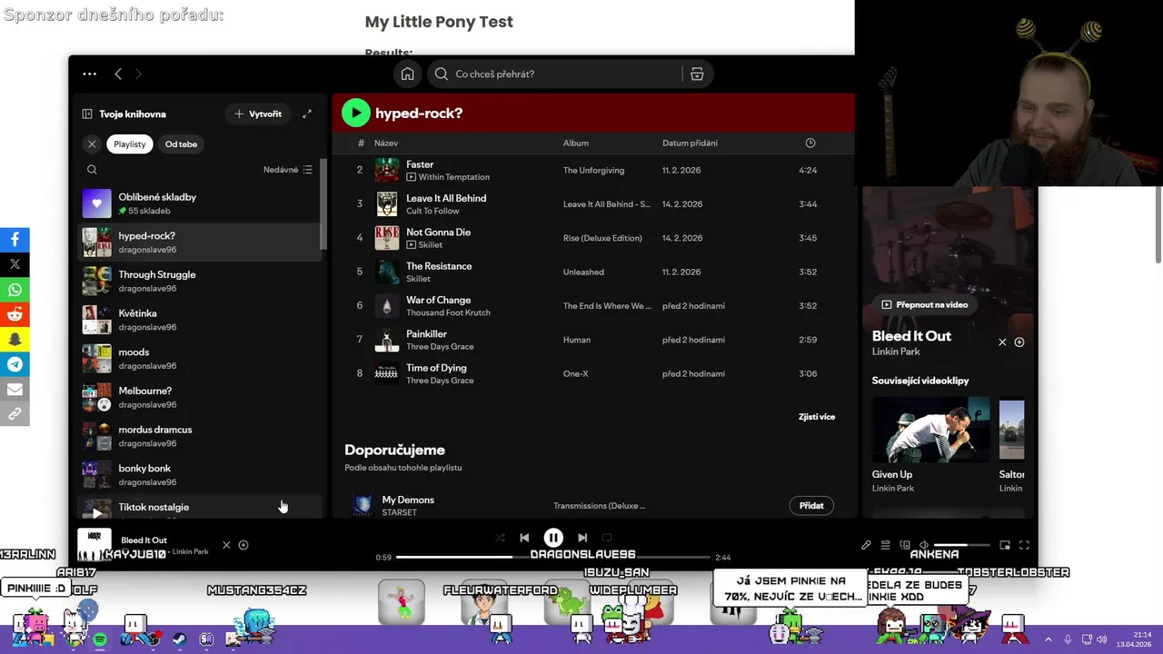1163x654 pixels.
Task: Open the 'Through Struggle' playlist
Action: (200, 281)
